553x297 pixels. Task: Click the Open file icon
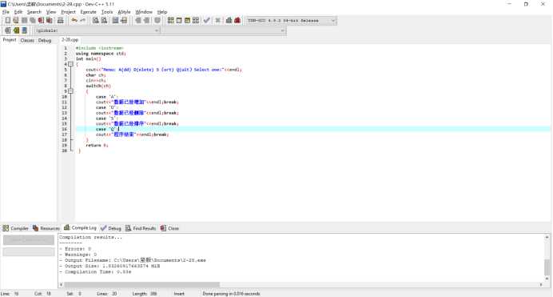coord(16,21)
